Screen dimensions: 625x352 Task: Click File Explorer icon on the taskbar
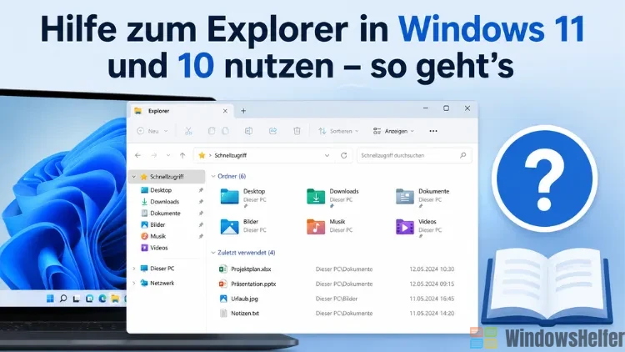[115, 298]
